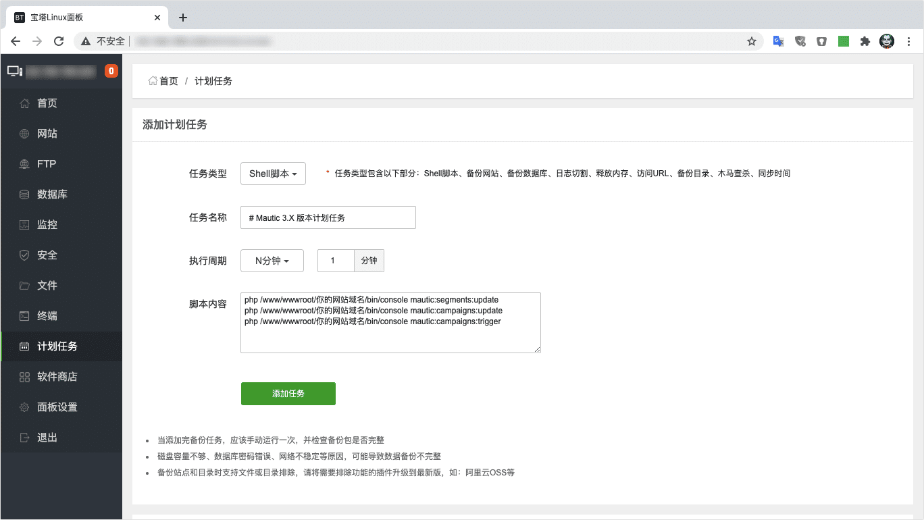
Task: Click the green 添加任务 button
Action: [288, 394]
